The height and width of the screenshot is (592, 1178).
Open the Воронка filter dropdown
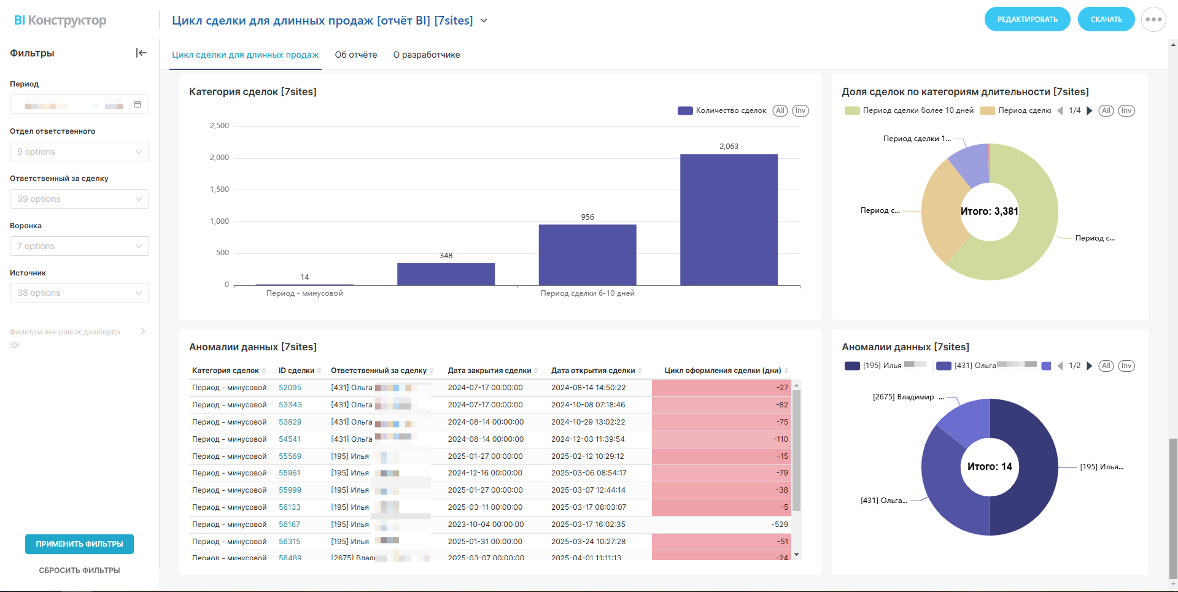(x=79, y=246)
